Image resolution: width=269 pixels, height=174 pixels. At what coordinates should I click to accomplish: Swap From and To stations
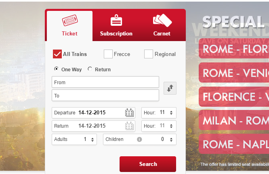click(170, 88)
